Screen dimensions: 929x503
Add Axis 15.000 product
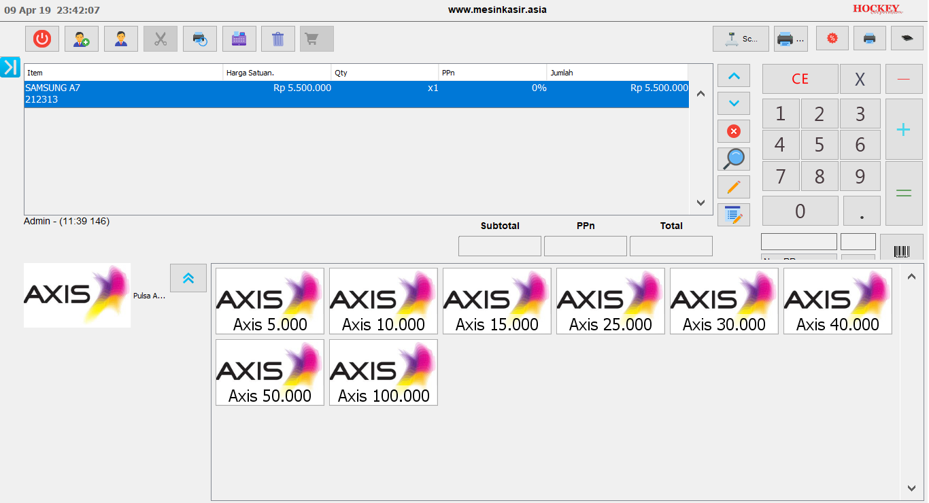click(497, 301)
